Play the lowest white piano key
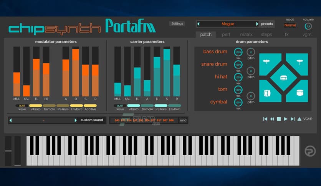The width and height of the screenshot is (321, 186). (29, 160)
